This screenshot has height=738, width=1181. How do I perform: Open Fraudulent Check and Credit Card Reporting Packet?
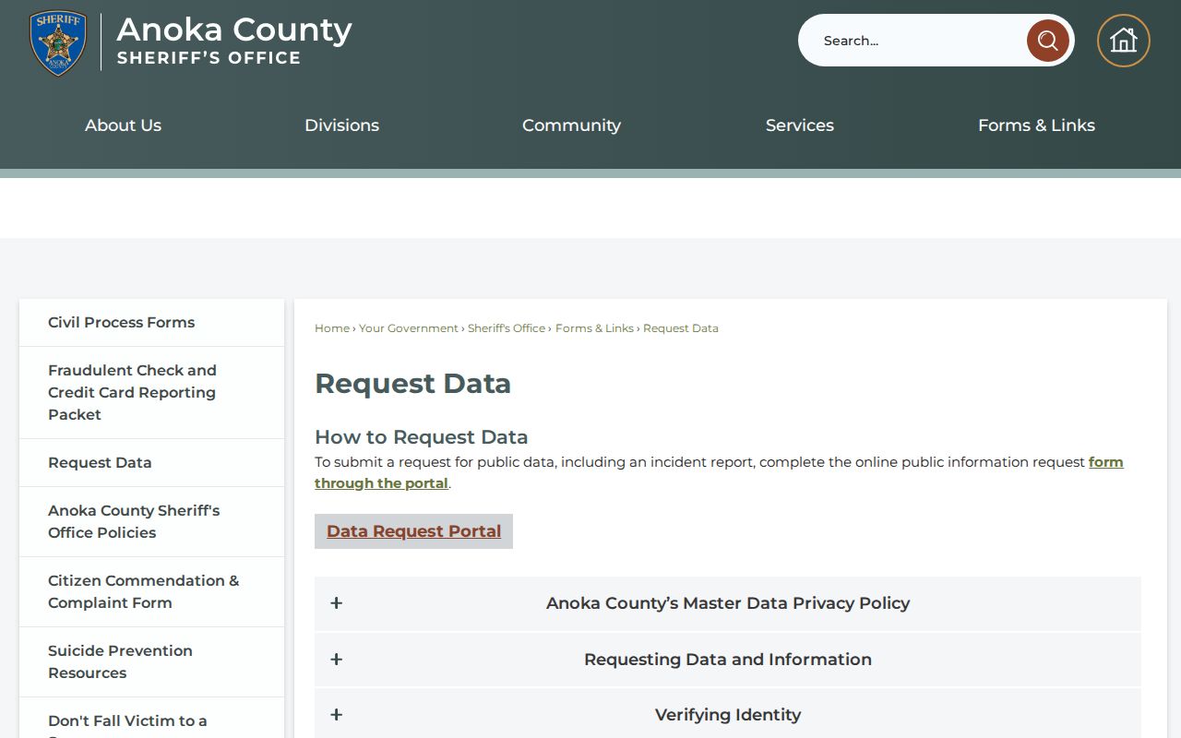[x=151, y=393]
